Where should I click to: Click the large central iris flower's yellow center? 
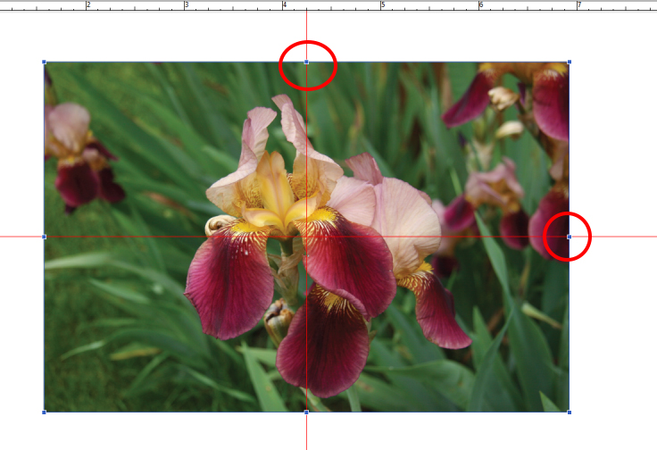click(x=275, y=192)
